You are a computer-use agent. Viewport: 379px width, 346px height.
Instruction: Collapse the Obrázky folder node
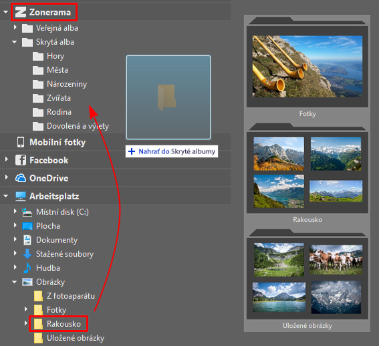15,282
